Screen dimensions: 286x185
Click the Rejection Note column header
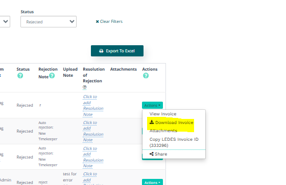pos(48,73)
